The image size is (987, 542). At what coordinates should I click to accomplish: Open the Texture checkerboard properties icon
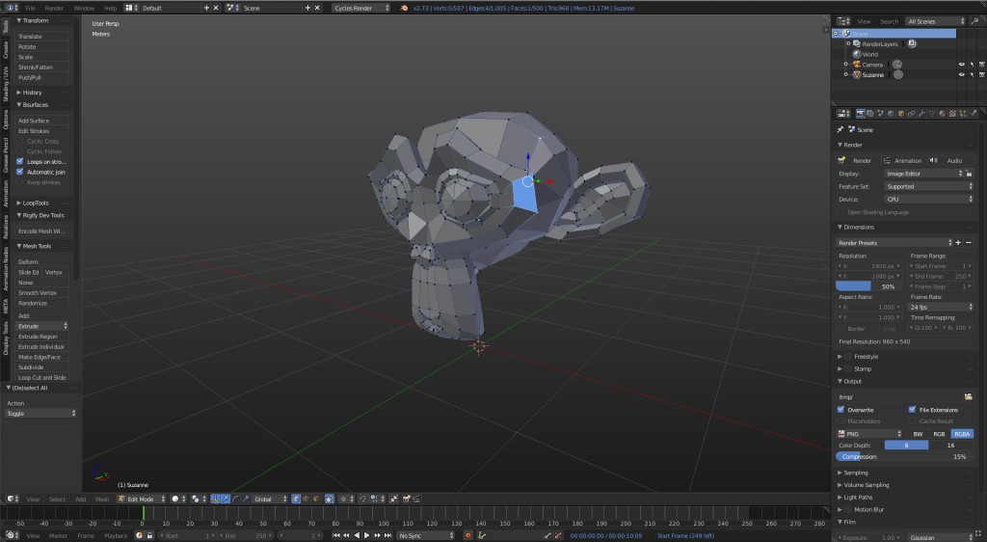click(x=952, y=113)
